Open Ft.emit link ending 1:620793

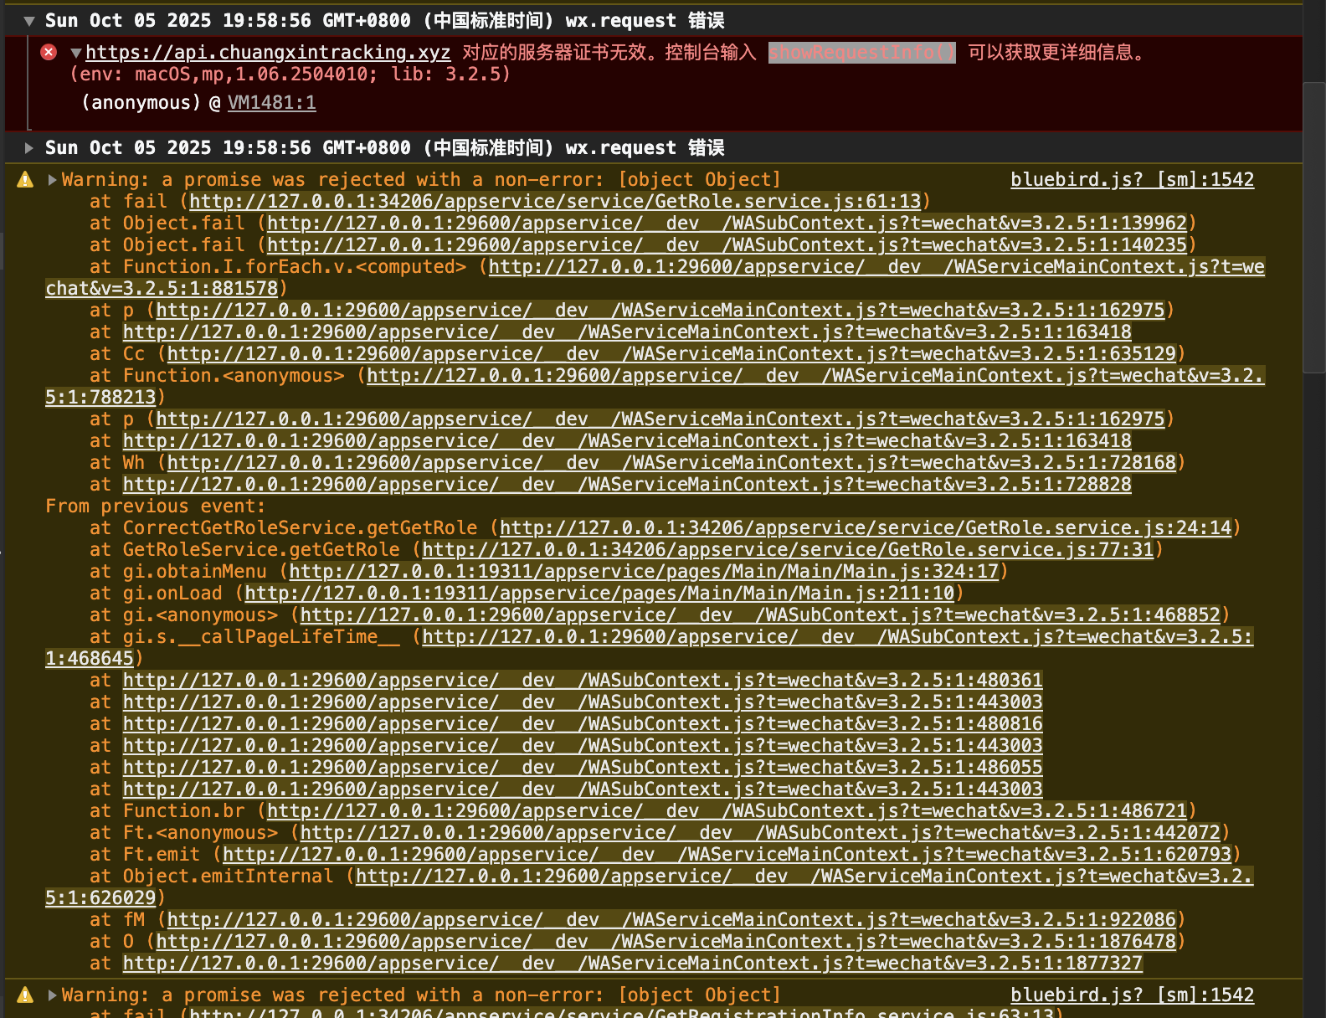pyautogui.click(x=727, y=855)
